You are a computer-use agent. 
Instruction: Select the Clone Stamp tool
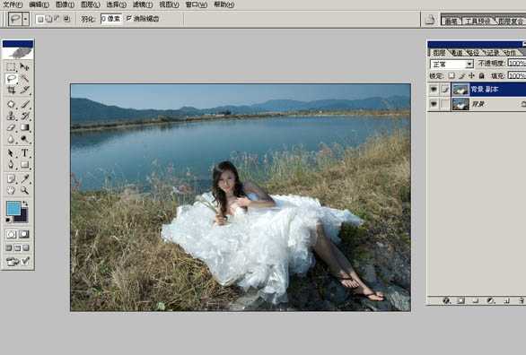tap(12, 116)
